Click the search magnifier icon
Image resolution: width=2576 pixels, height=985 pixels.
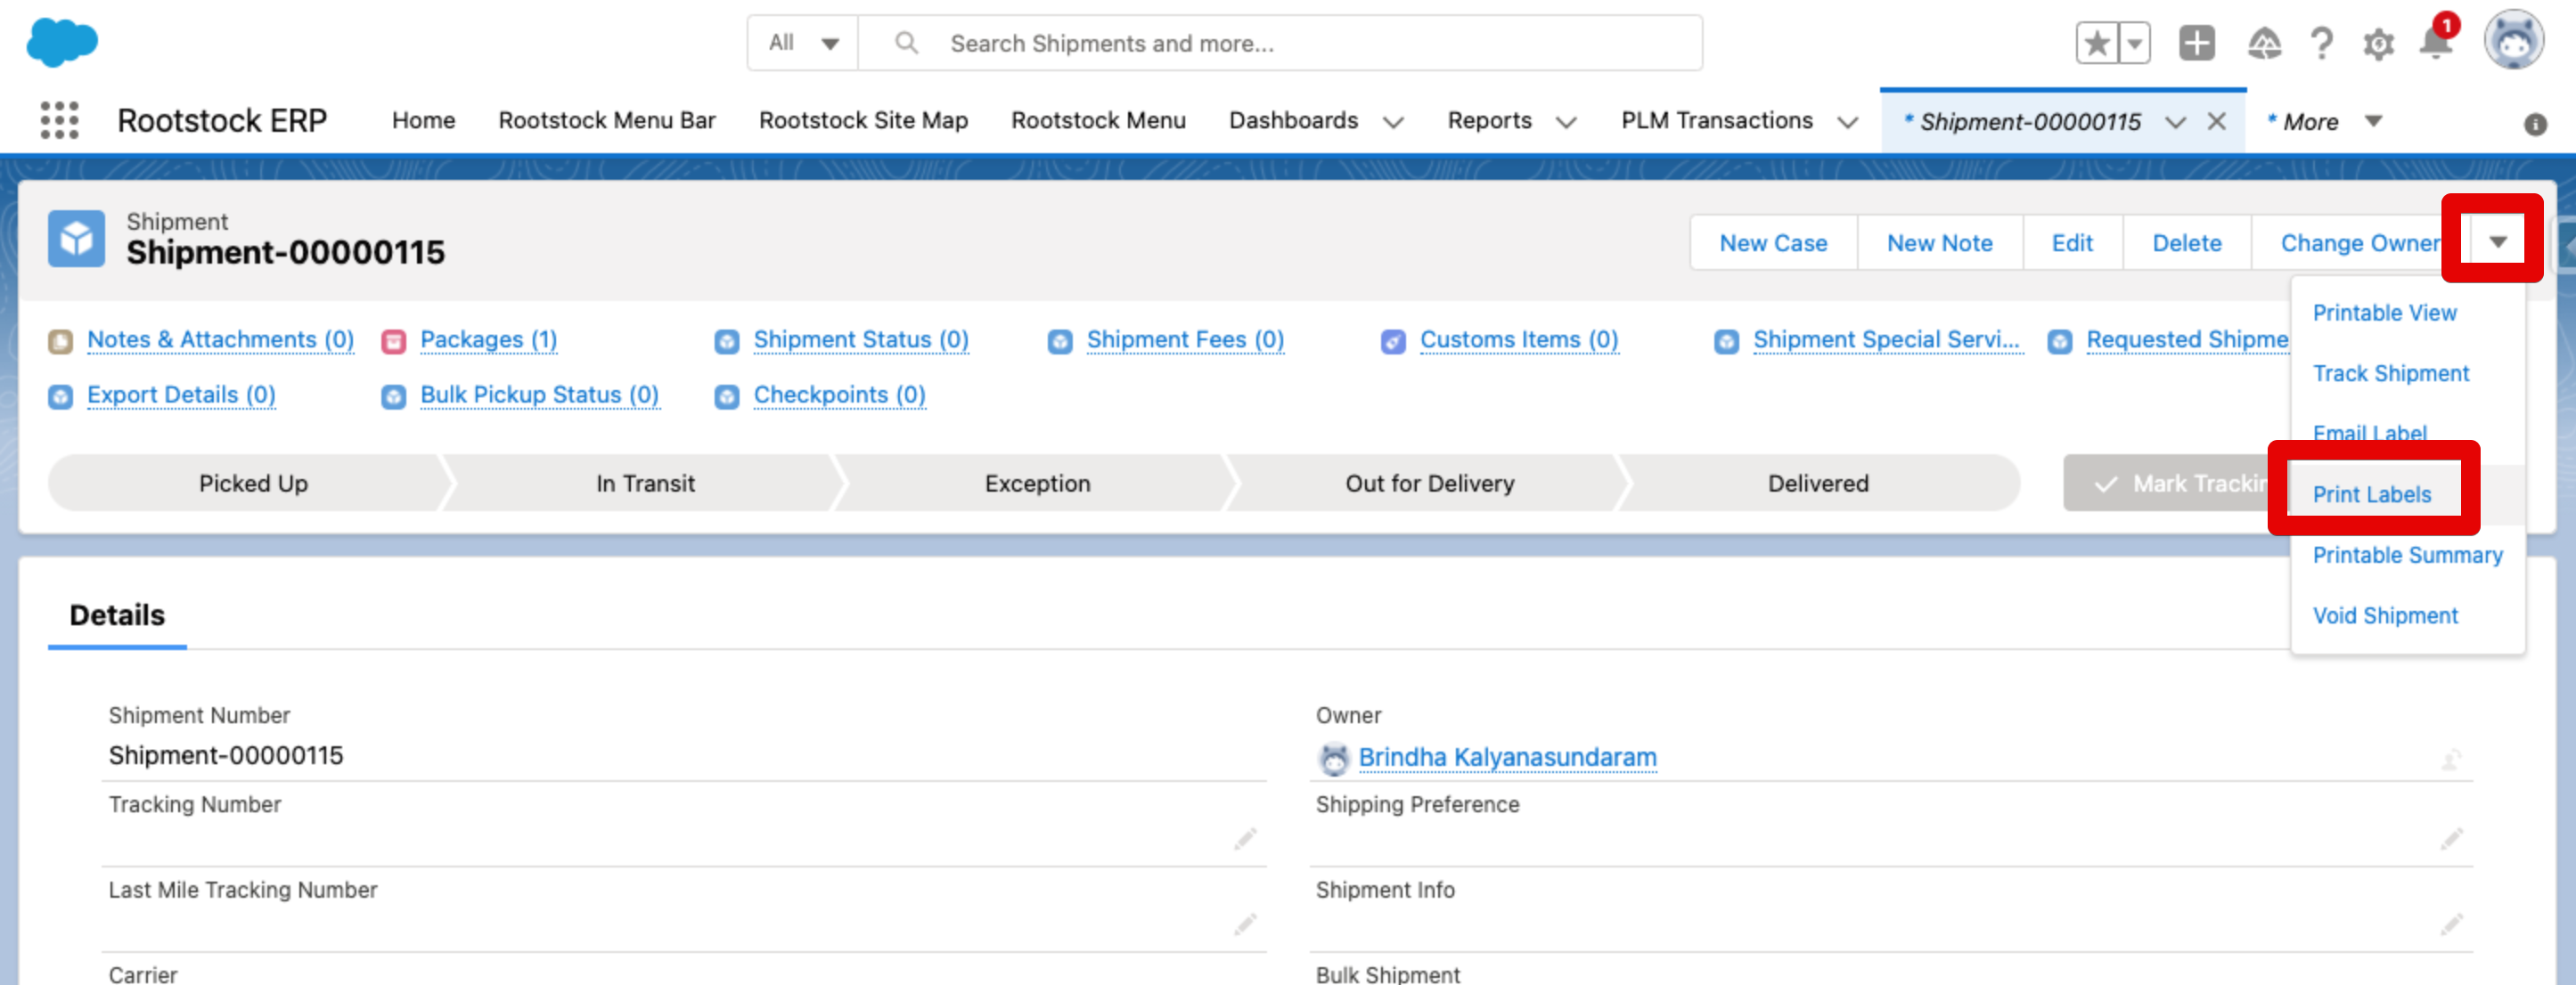coord(906,43)
